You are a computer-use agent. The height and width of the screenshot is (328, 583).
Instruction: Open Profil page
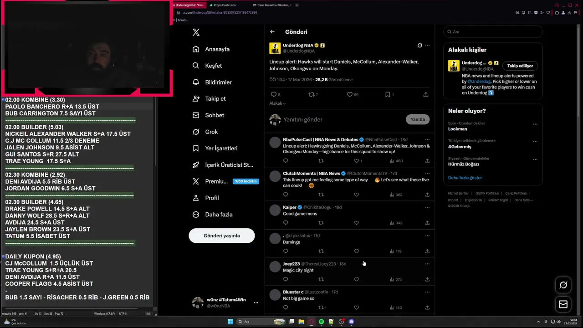[206, 198]
